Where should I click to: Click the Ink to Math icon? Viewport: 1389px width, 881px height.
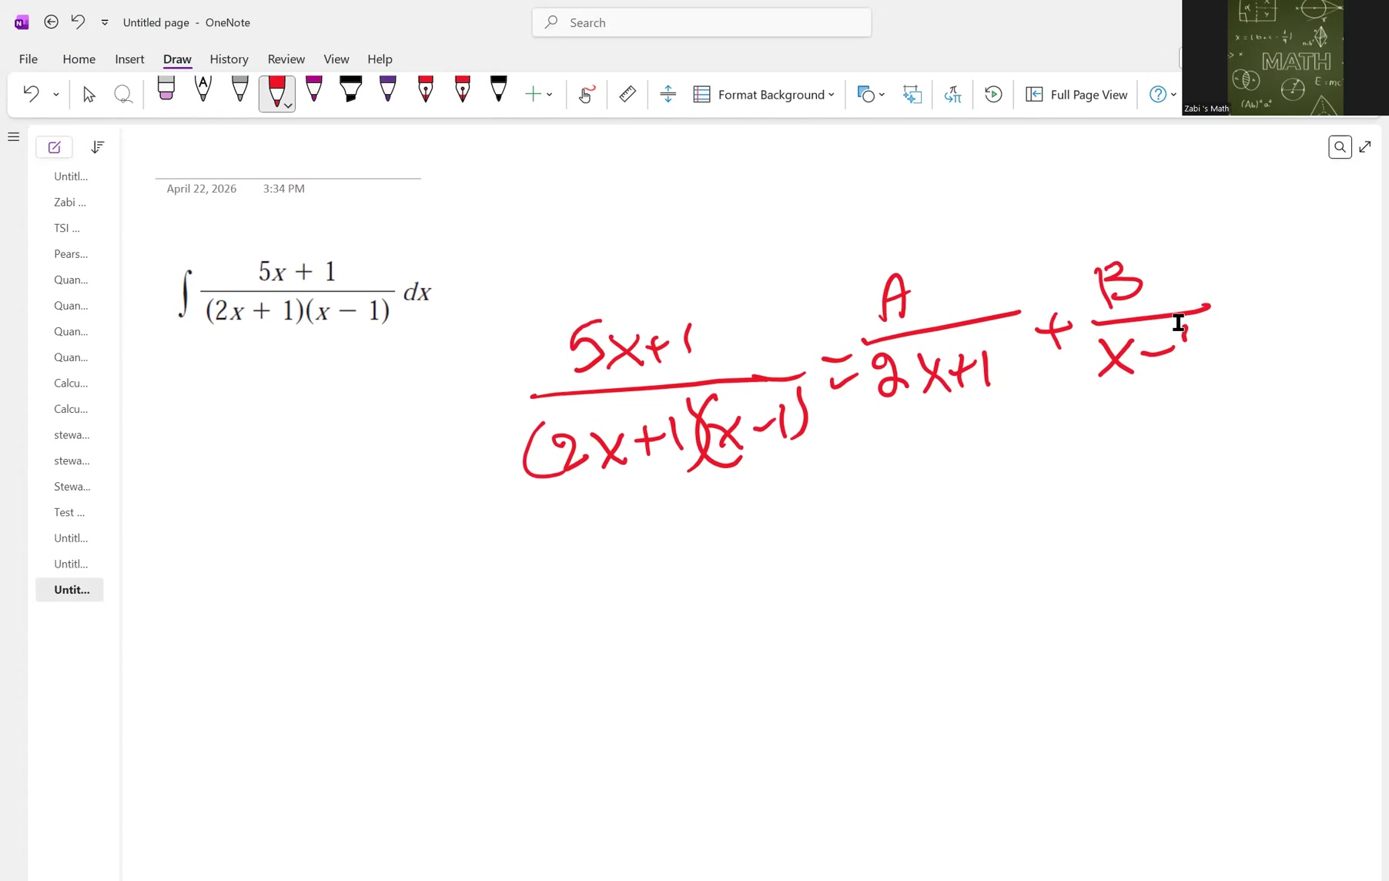click(x=952, y=94)
